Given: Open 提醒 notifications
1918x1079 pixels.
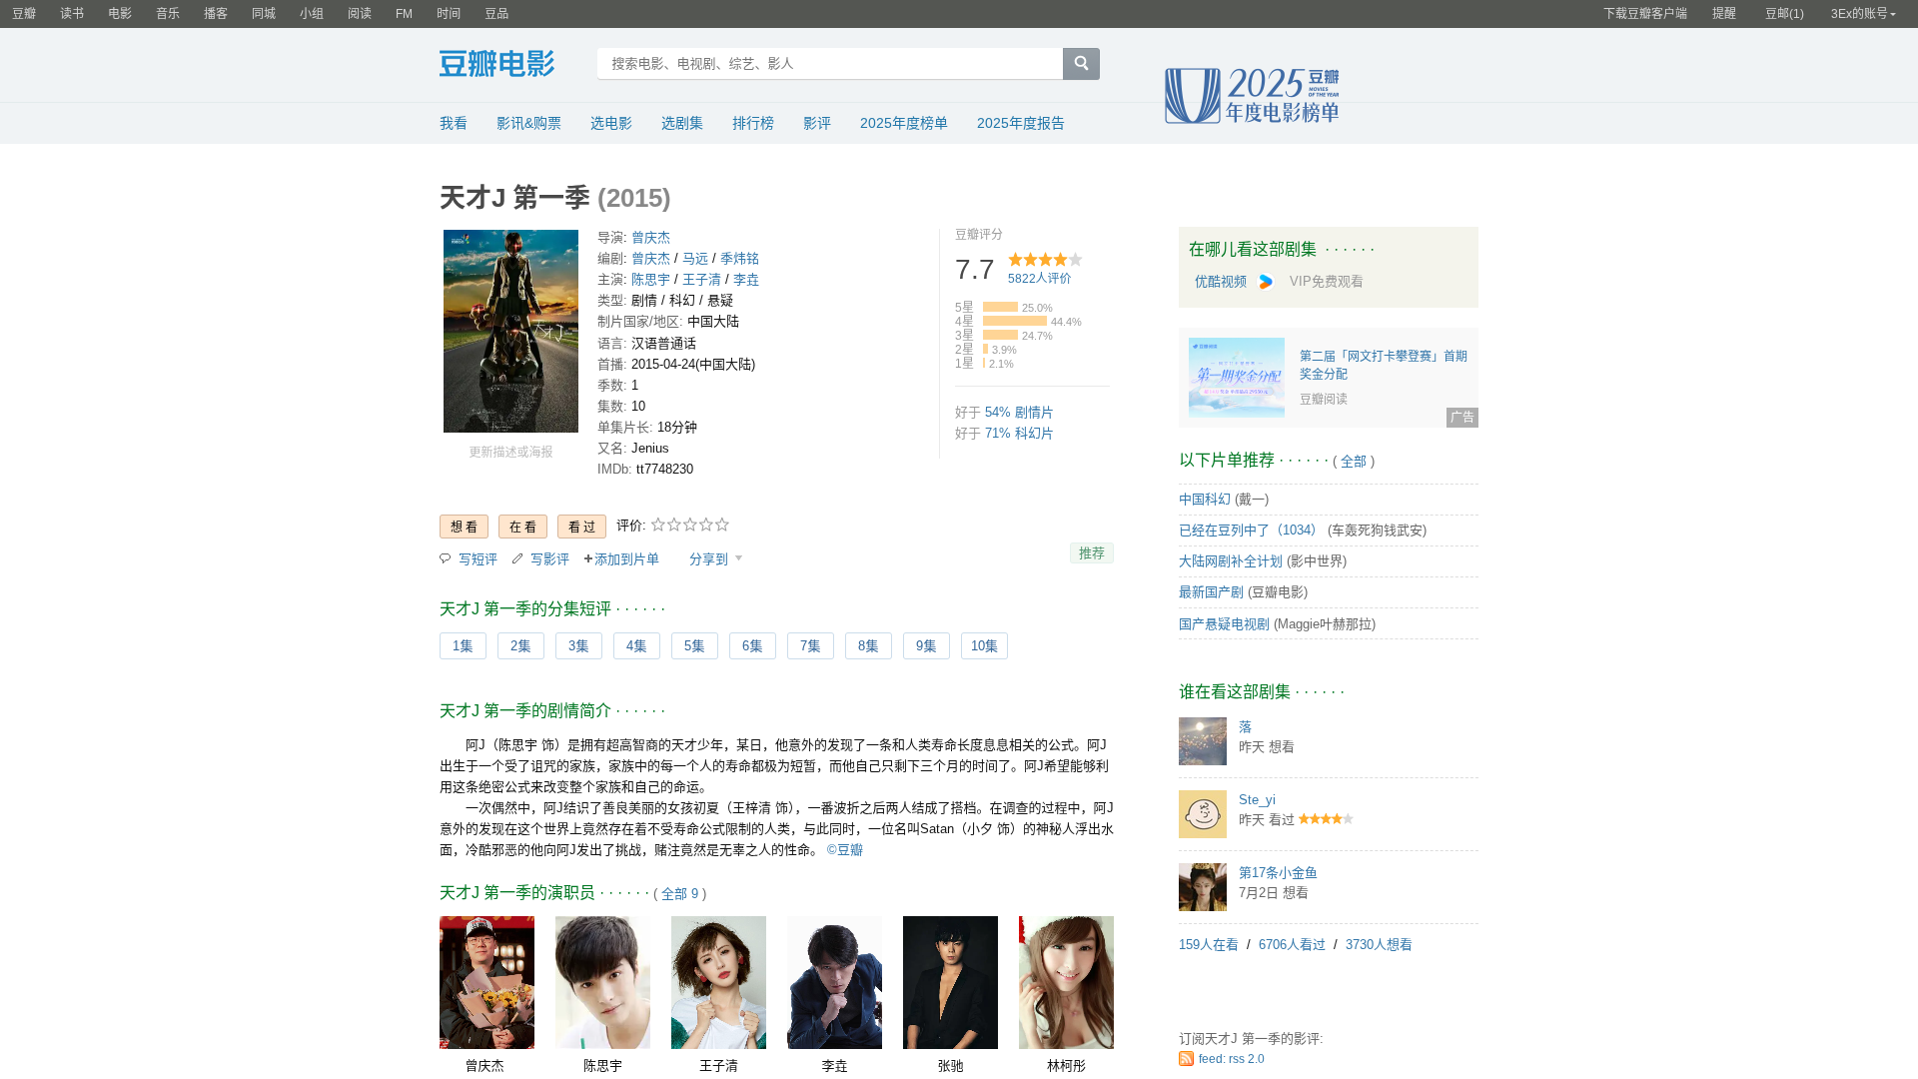Looking at the screenshot, I should pos(1724,14).
